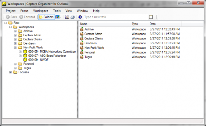Expand the Archive tree node
The image size is (206, 126).
tap(15, 31)
